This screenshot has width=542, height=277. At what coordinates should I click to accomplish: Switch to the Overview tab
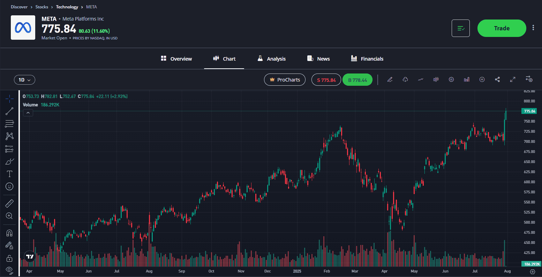tap(176, 59)
